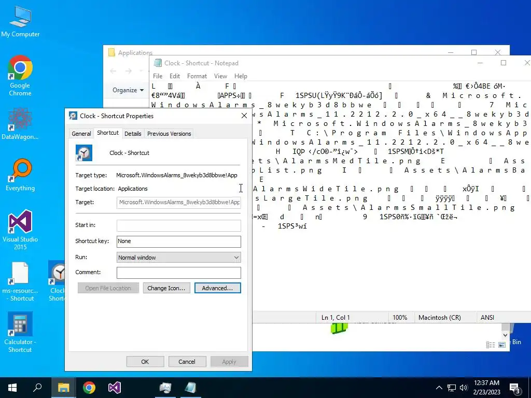Viewport: 531px width, 398px height.
Task: Open taskbar search magnifier
Action: 37,388
